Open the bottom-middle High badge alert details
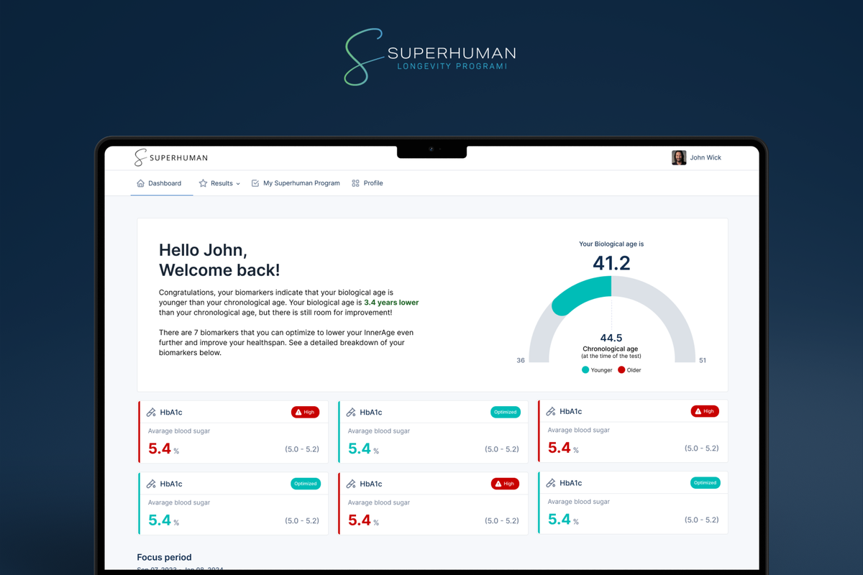Image resolution: width=863 pixels, height=575 pixels. (x=505, y=484)
